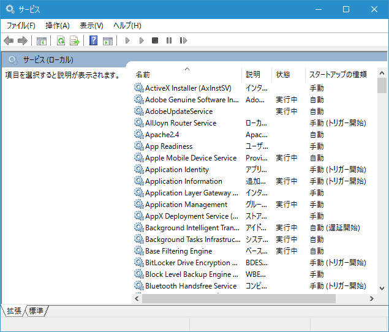
Task: Click the horizontal scrollbar right arrow
Action: point(372,299)
